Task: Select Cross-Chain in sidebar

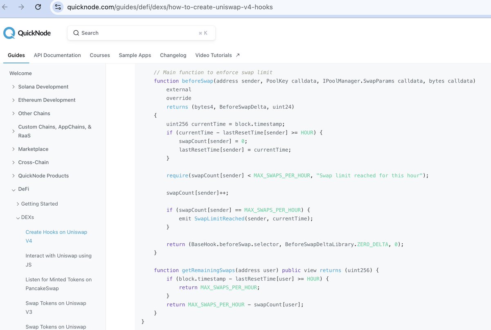Action: coord(34,162)
